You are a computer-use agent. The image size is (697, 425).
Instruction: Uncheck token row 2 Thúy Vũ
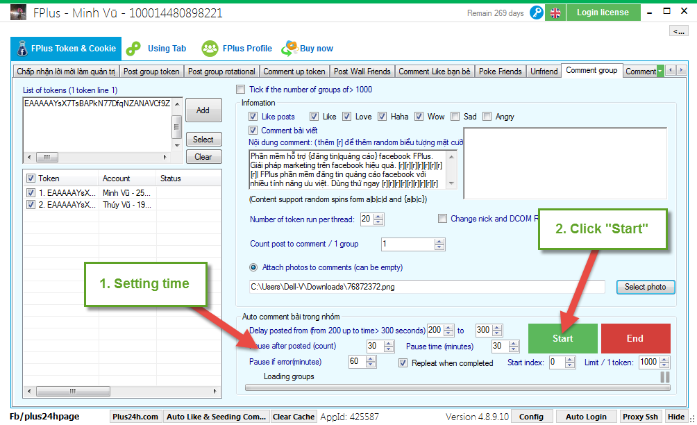pyautogui.click(x=31, y=204)
